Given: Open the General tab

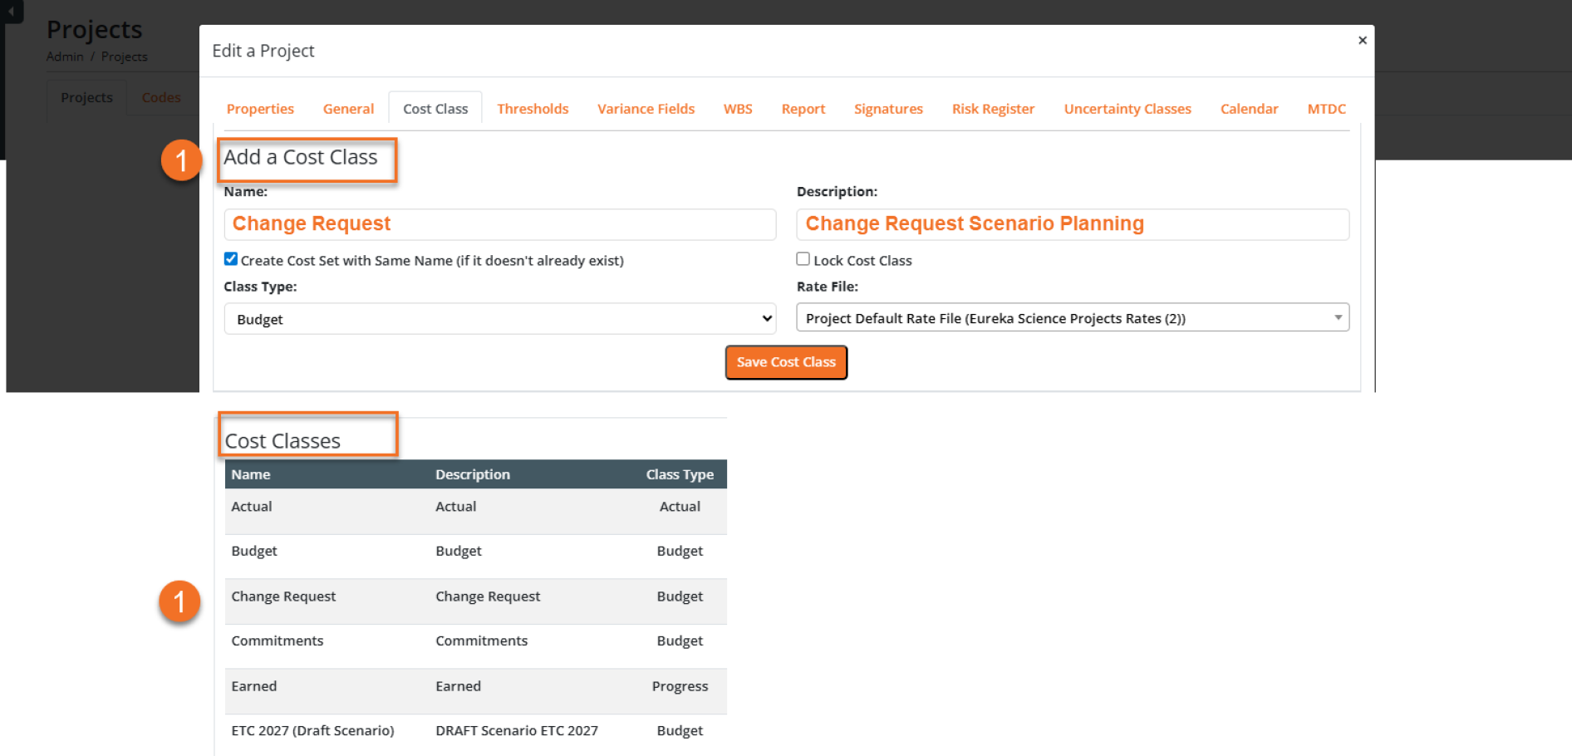Looking at the screenshot, I should (348, 109).
